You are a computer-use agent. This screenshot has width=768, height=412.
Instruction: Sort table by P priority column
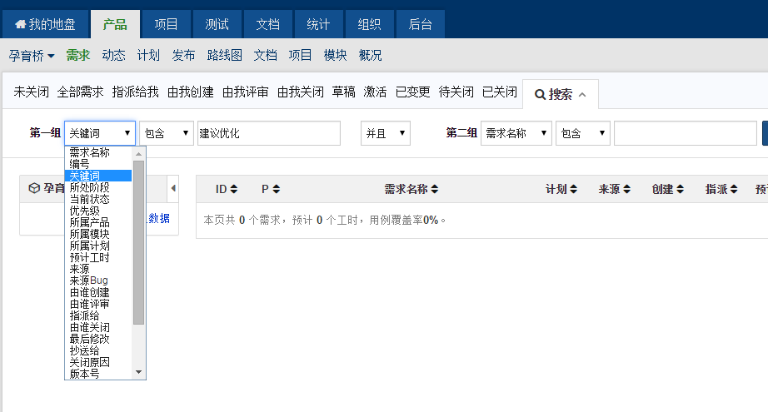pyautogui.click(x=271, y=189)
